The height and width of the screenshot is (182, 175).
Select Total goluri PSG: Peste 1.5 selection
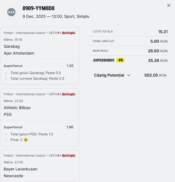click(32, 134)
